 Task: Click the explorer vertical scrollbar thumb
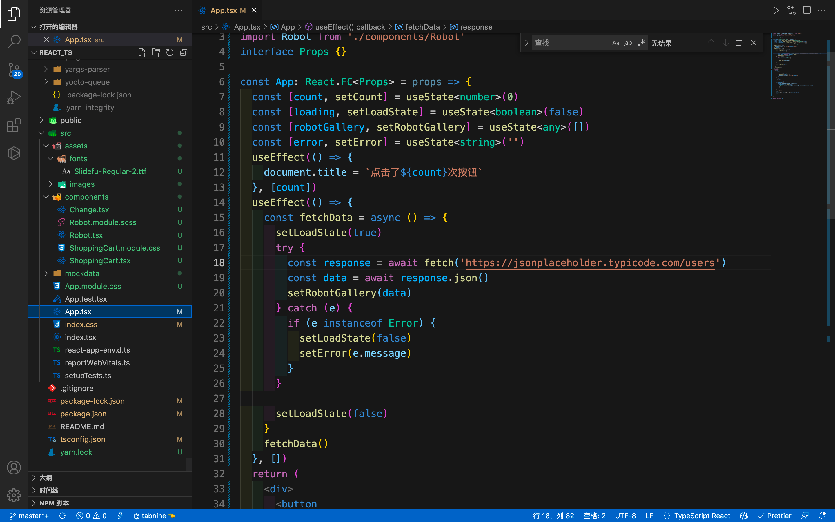pyautogui.click(x=189, y=464)
